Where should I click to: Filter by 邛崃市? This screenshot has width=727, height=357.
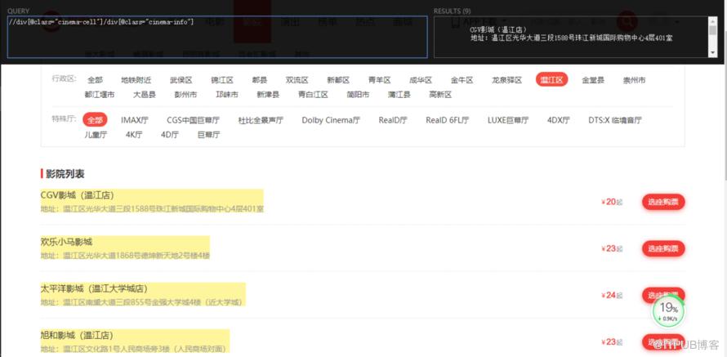pos(227,95)
